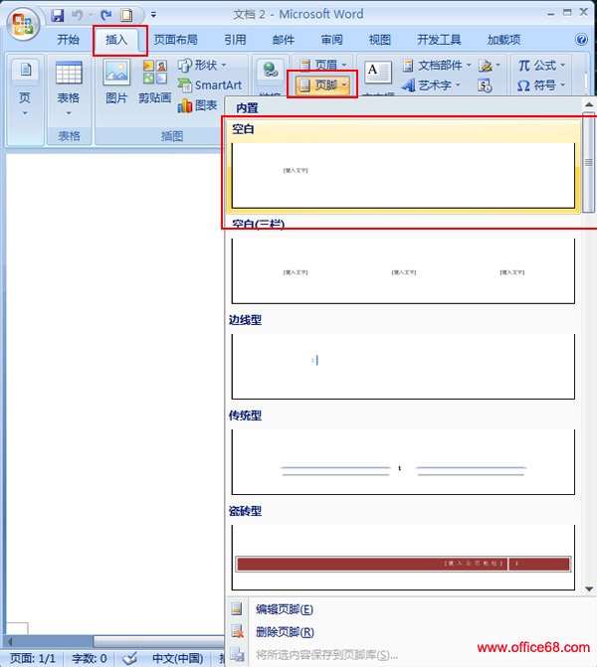Insert a picture with 图片 icon
This screenshot has height=667, width=597.
(116, 82)
